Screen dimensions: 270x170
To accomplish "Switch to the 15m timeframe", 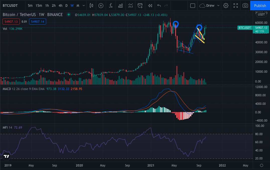I will 39,6.
